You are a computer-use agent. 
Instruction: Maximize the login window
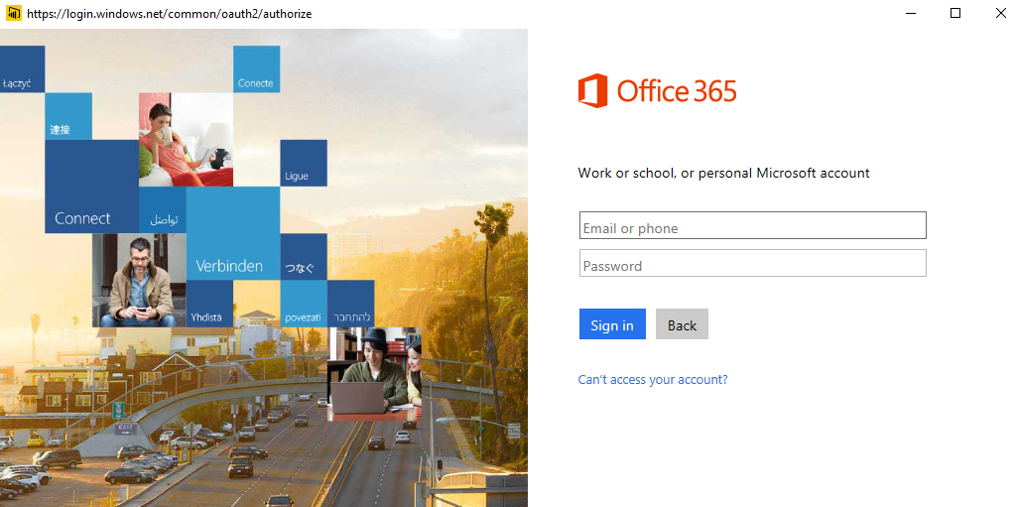[x=955, y=13]
